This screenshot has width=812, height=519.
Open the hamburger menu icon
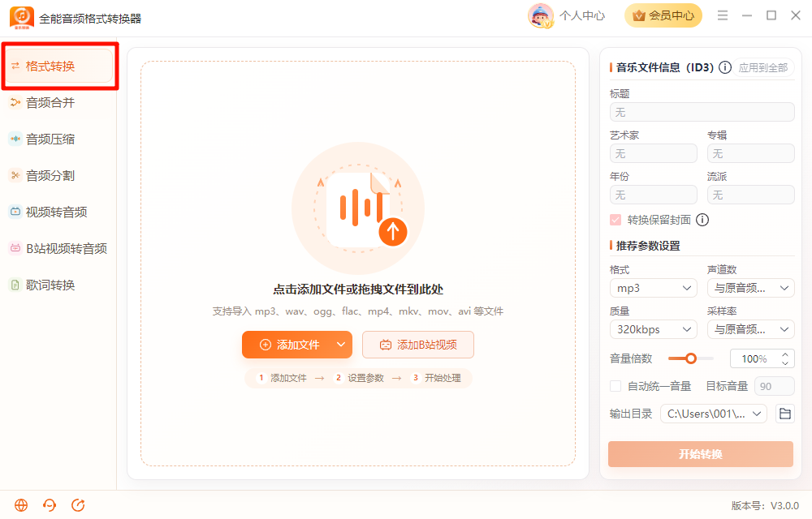723,15
